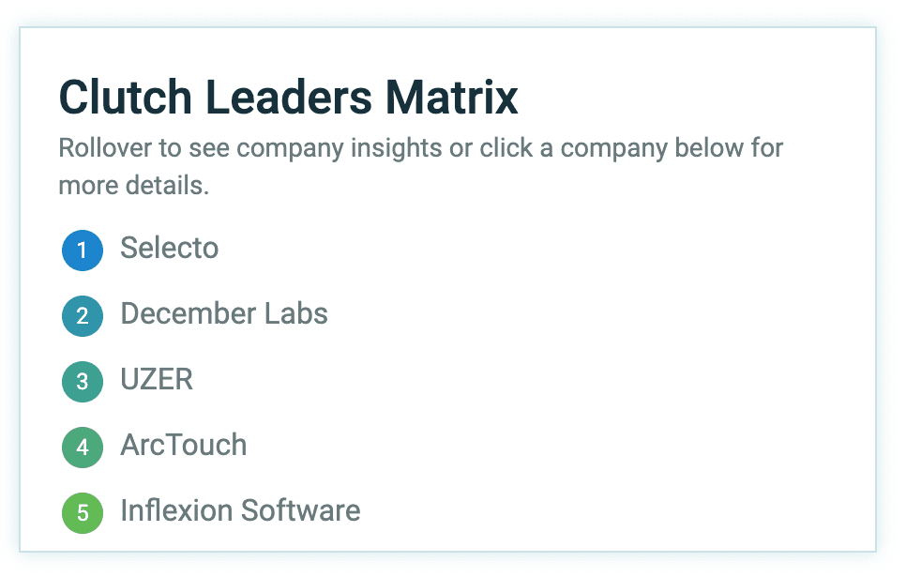906x577 pixels.
Task: Click the number 3 badge next to UZER
Action: [x=82, y=381]
